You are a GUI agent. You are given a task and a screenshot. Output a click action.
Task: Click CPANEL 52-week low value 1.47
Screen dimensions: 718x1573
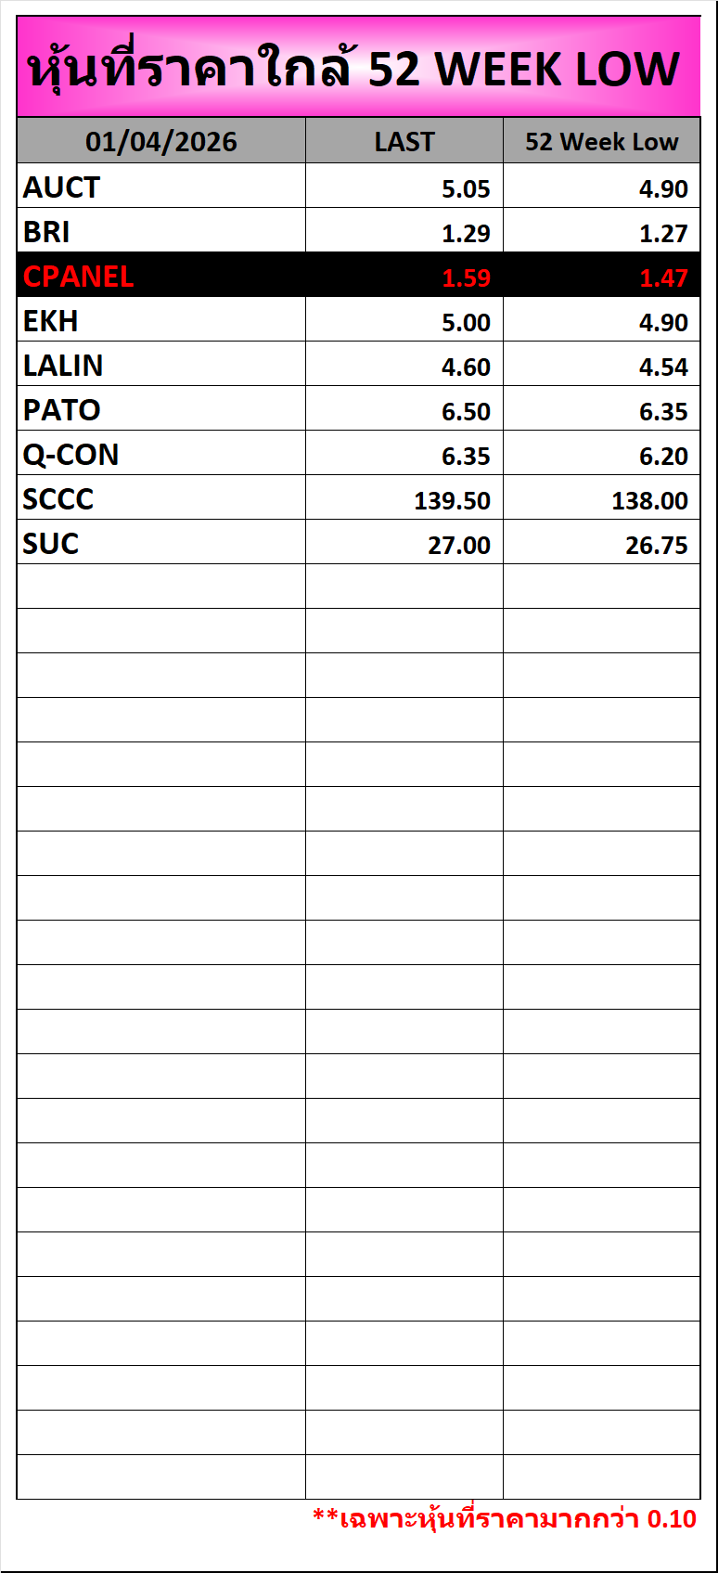(663, 277)
